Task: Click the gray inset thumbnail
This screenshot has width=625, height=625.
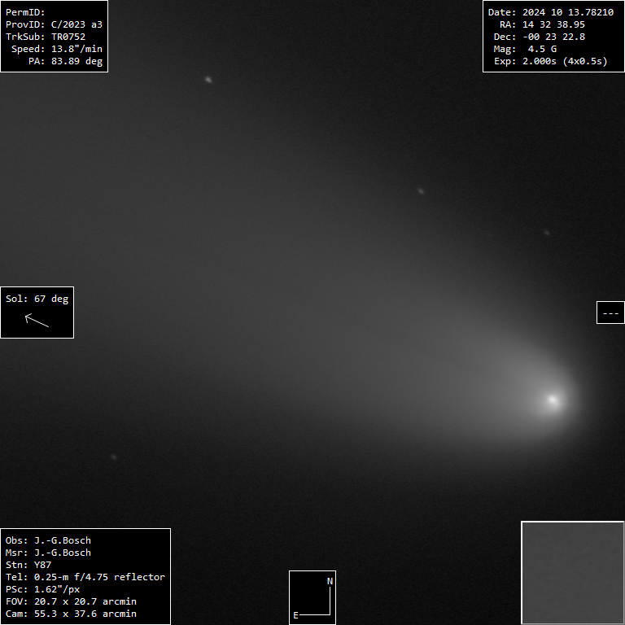Action: pyautogui.click(x=573, y=573)
